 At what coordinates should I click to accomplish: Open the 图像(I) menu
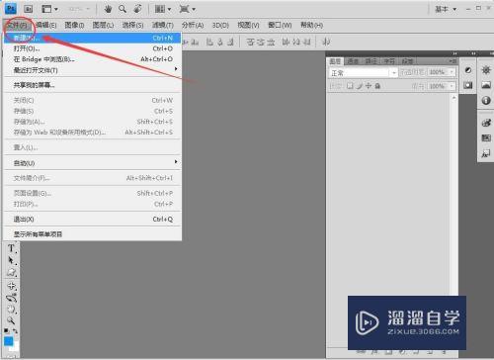pos(74,25)
